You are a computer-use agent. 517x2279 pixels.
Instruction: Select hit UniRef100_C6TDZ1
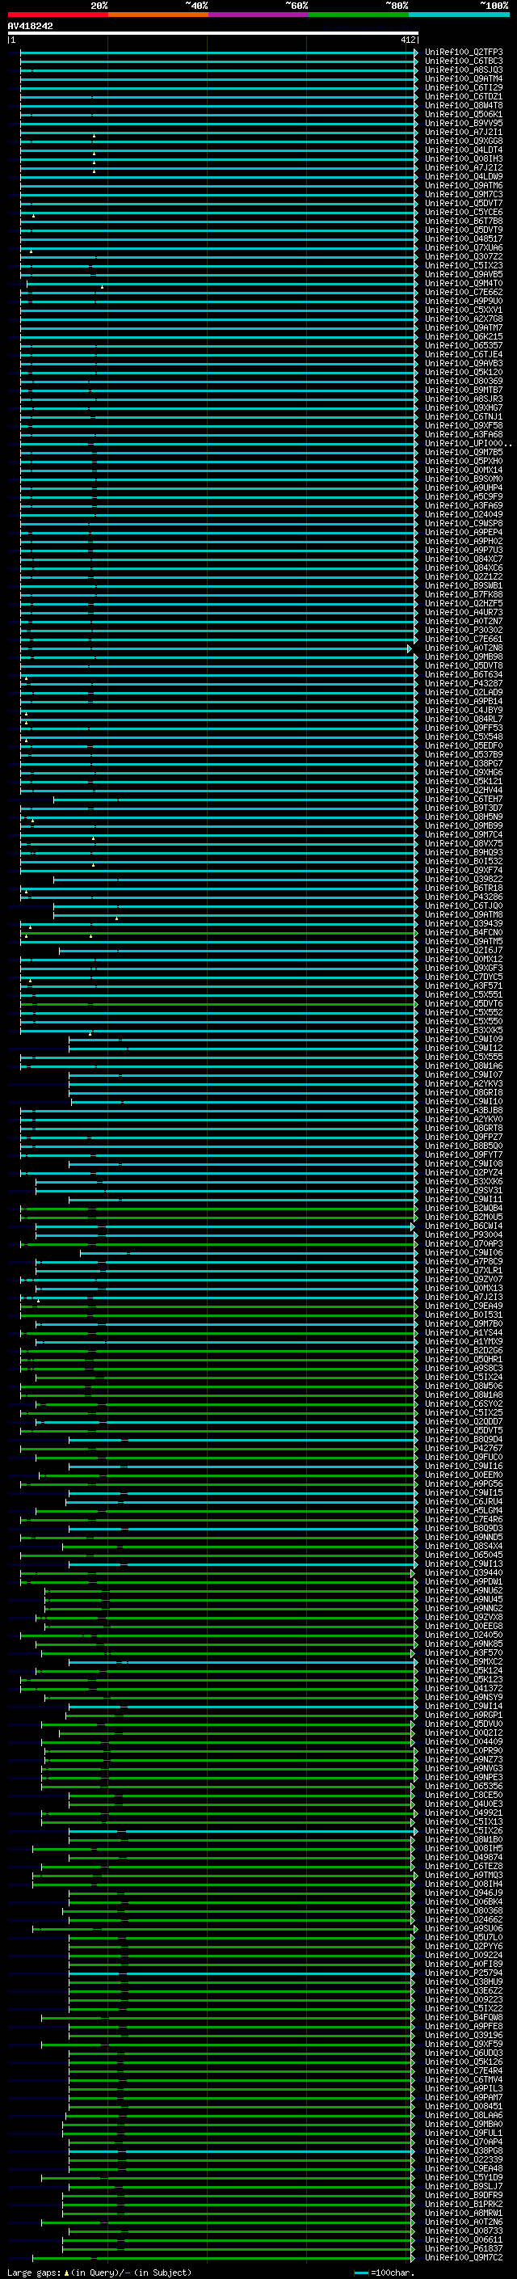[464, 96]
